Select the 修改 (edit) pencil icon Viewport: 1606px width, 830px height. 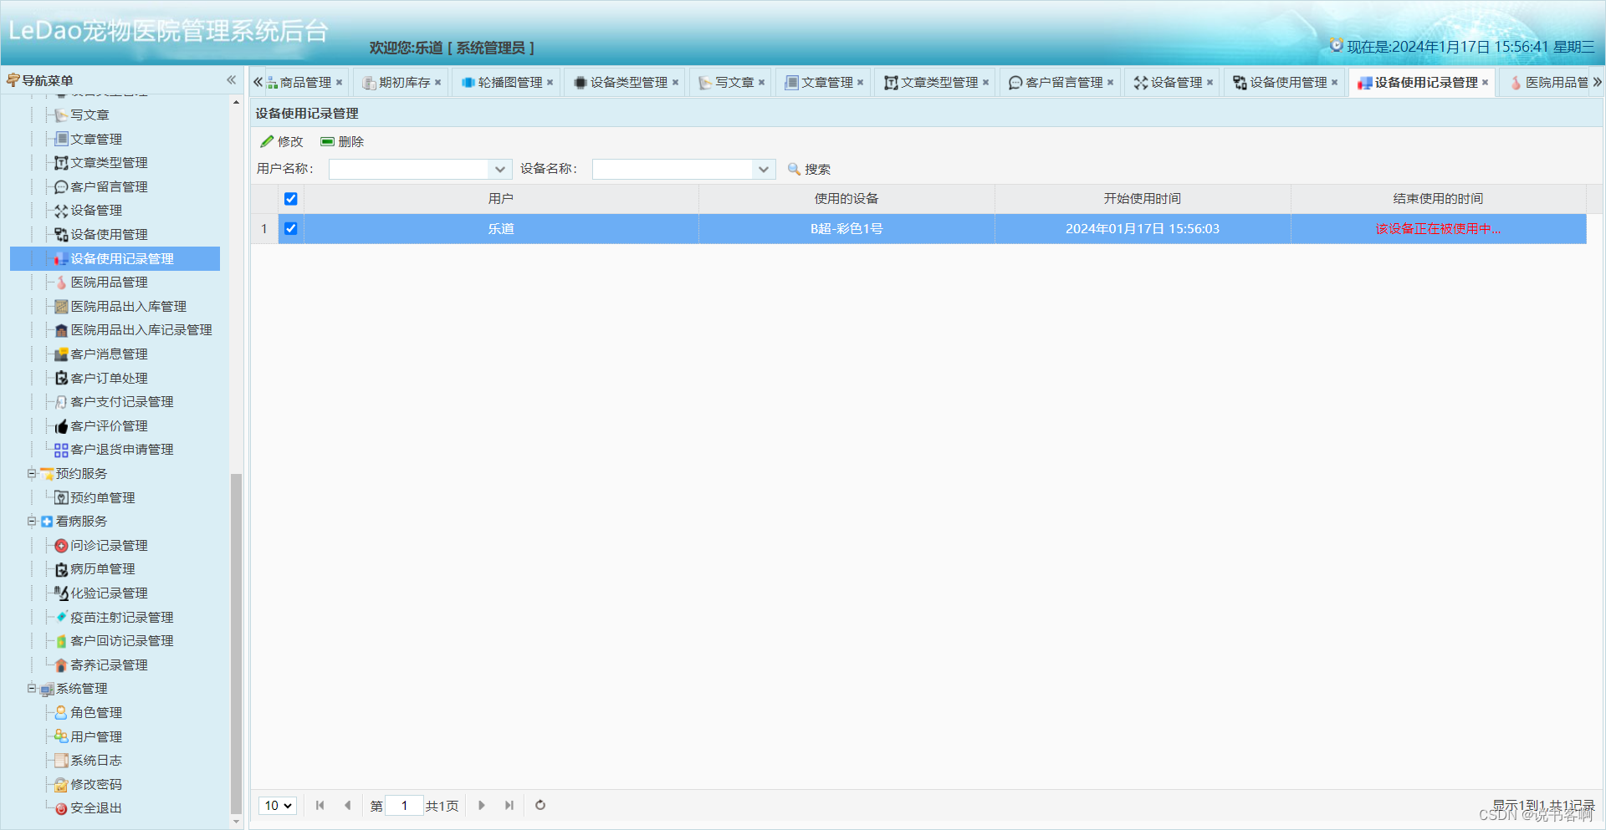pyautogui.click(x=267, y=141)
